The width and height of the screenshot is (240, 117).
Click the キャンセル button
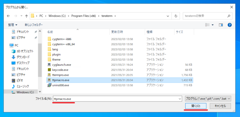tap(220, 106)
